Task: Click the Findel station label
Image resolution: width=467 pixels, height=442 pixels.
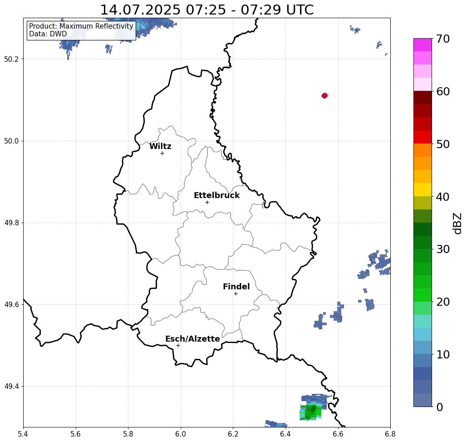Action: [x=236, y=287]
